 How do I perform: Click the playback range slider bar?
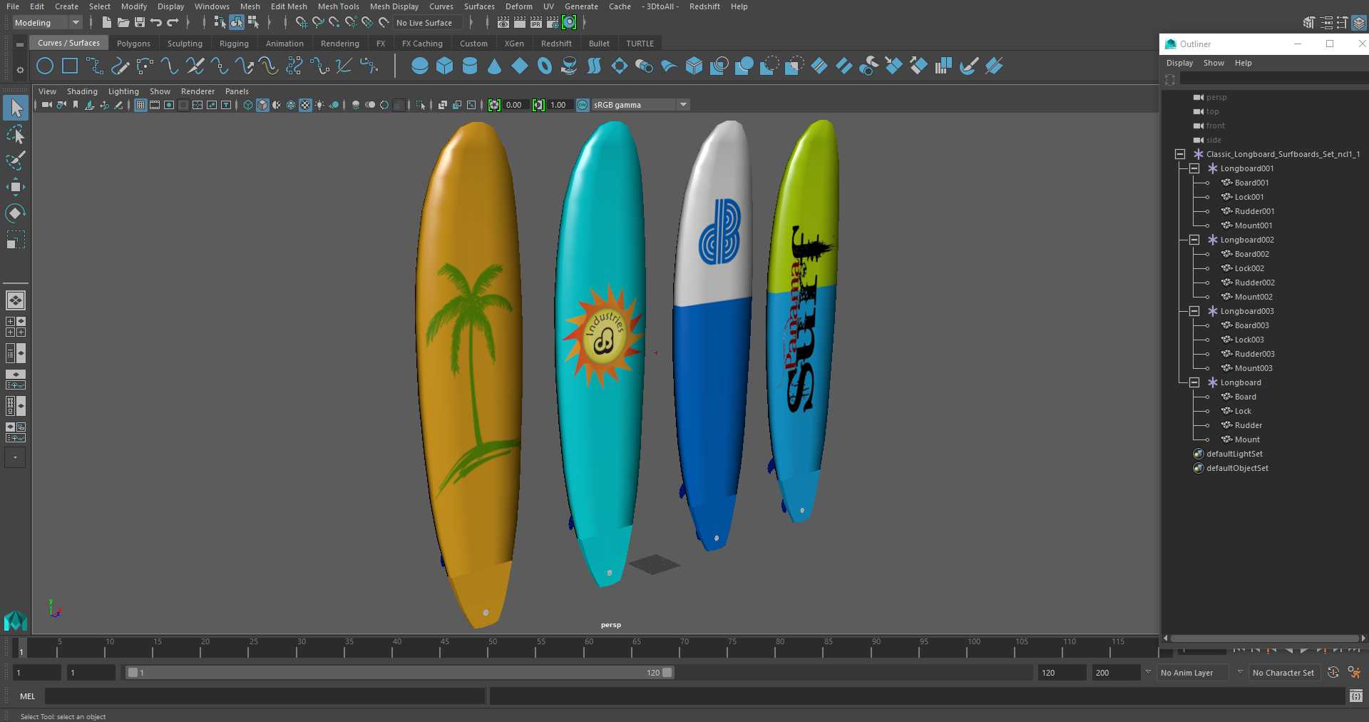[399, 672]
